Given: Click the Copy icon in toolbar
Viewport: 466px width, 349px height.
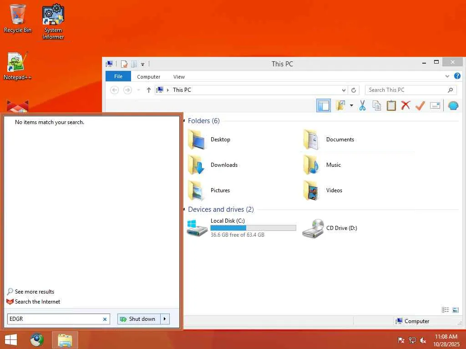Looking at the screenshot, I should [376, 105].
